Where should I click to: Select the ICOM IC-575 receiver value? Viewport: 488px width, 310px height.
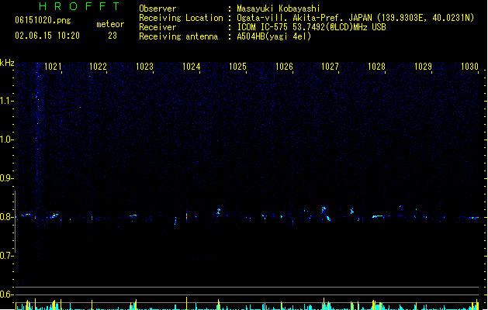pos(311,27)
